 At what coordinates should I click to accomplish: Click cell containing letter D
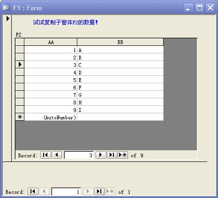120,72
